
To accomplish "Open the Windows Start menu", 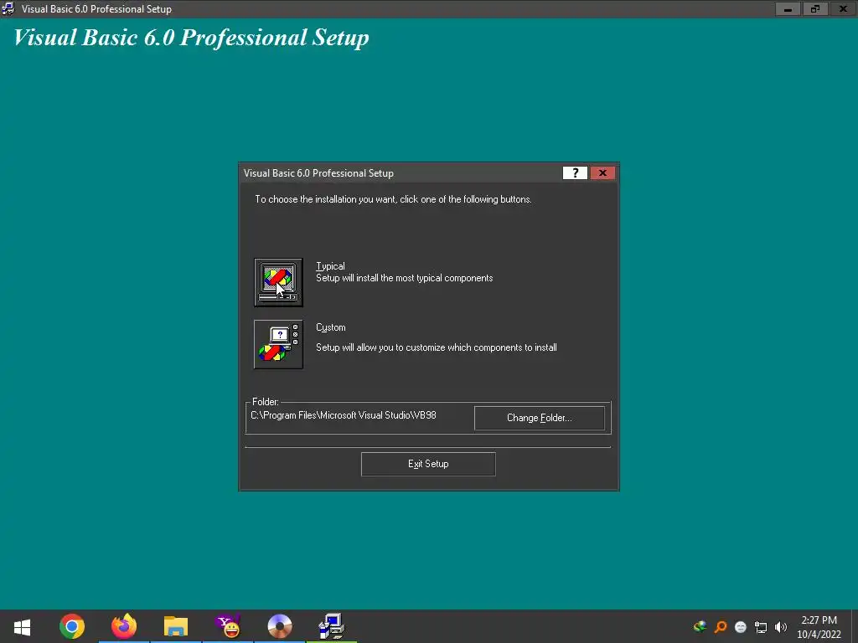I will [x=22, y=626].
